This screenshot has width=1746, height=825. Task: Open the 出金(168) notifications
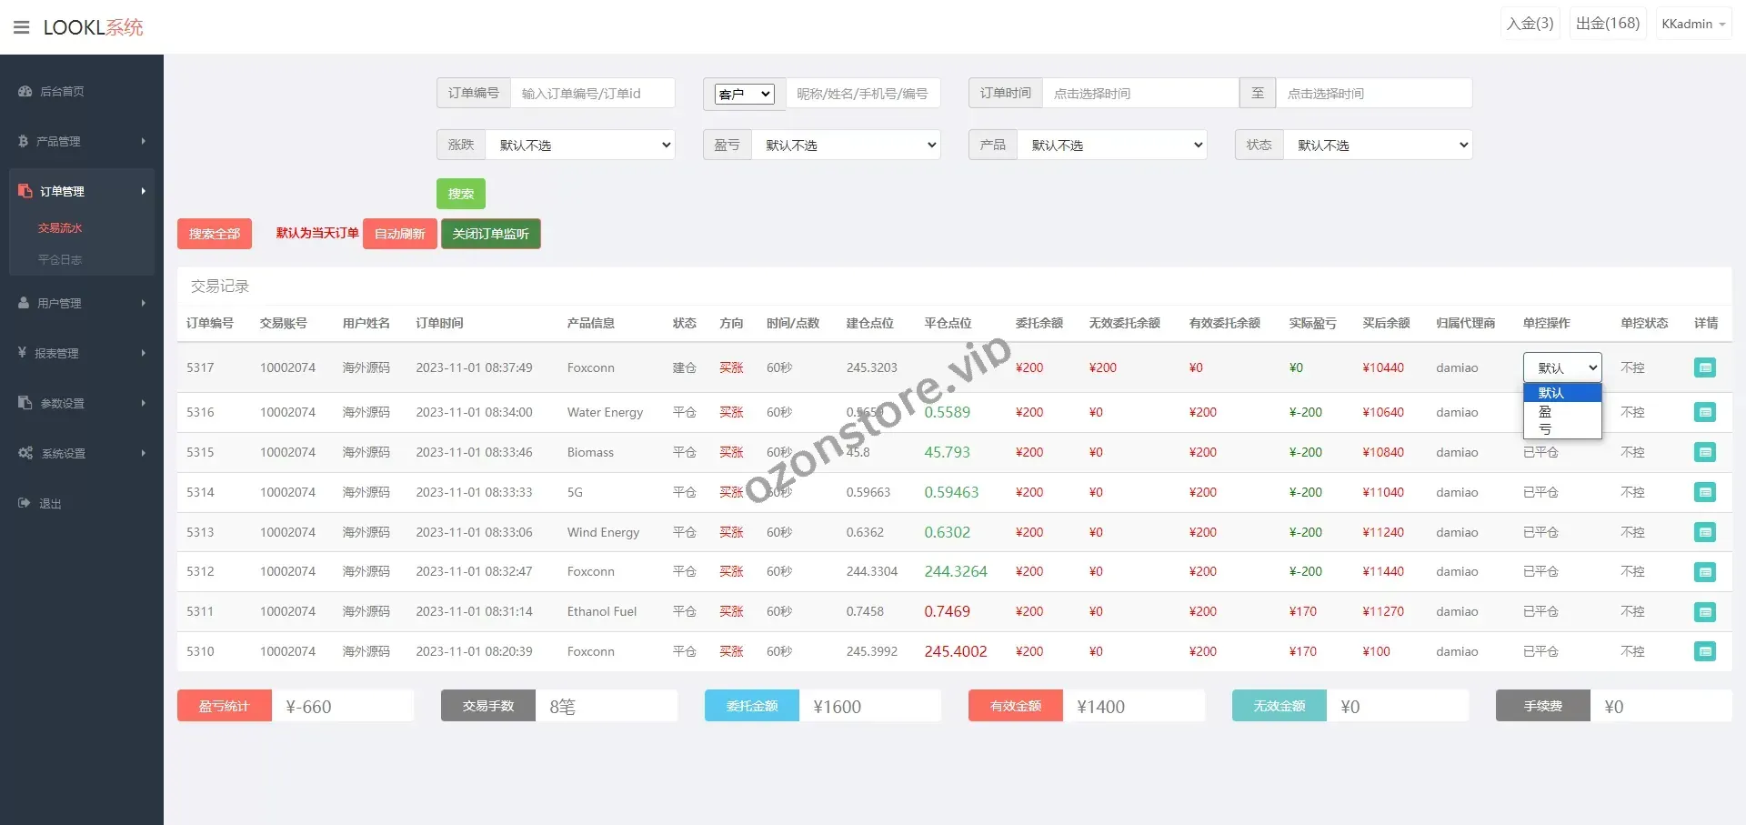pos(1607,24)
